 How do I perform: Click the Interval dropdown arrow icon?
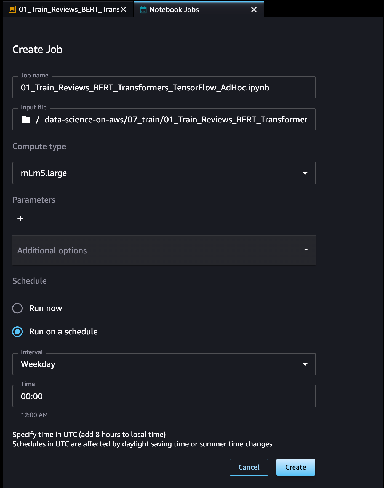click(x=305, y=364)
